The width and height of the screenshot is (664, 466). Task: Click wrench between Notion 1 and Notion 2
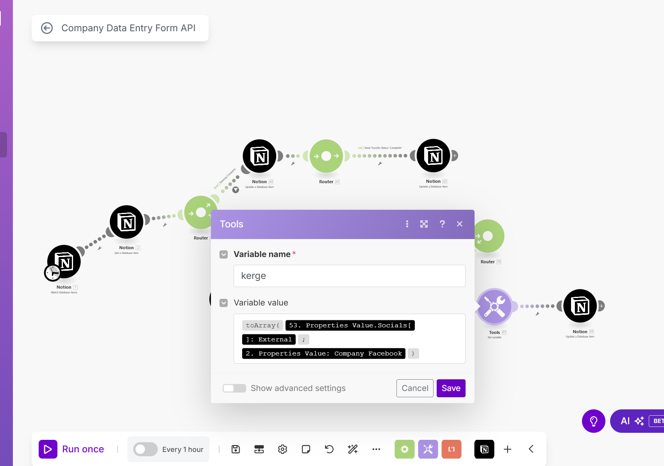pyautogui.click(x=100, y=248)
